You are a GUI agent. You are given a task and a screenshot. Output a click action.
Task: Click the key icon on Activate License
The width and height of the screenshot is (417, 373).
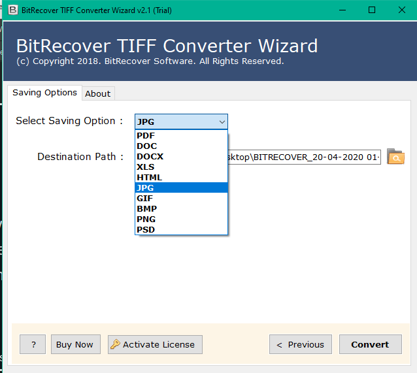coord(115,344)
